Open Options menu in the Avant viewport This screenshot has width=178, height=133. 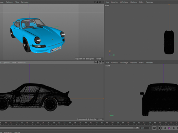(x=133, y=62)
